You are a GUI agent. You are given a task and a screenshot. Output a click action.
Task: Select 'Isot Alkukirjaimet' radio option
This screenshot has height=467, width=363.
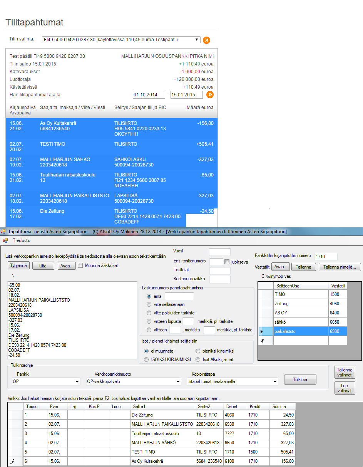coord(198,359)
